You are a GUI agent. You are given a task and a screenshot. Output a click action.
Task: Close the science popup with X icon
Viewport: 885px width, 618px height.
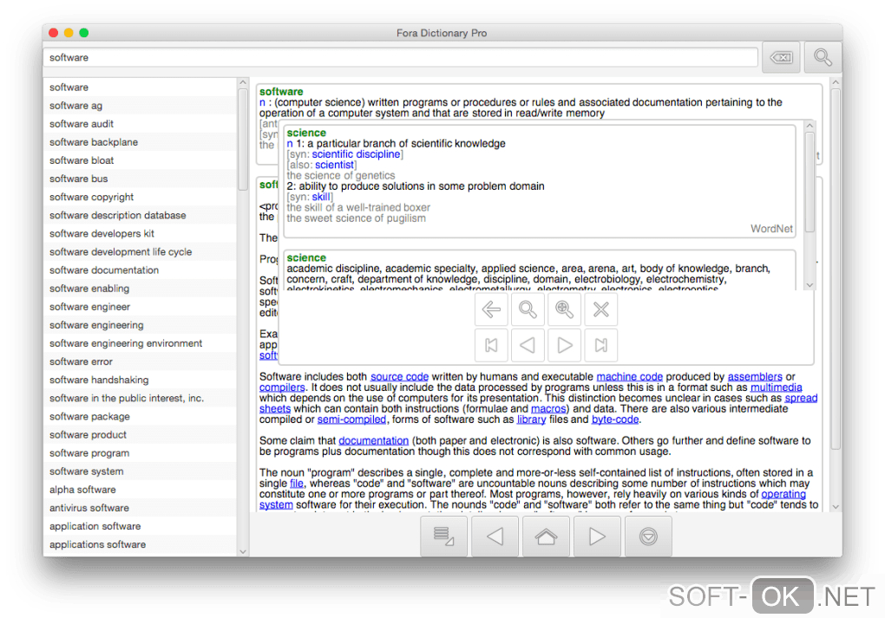pyautogui.click(x=601, y=309)
